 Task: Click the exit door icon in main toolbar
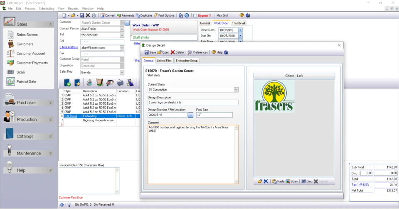tap(248, 15)
